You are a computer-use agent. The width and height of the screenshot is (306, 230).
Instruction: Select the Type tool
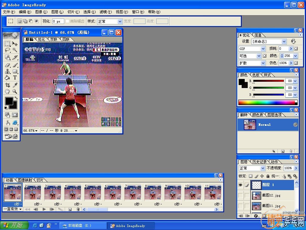[x=15, y=78]
